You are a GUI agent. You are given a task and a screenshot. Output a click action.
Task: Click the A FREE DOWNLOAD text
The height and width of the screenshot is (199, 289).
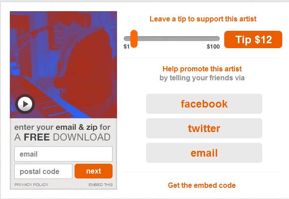click(x=62, y=137)
